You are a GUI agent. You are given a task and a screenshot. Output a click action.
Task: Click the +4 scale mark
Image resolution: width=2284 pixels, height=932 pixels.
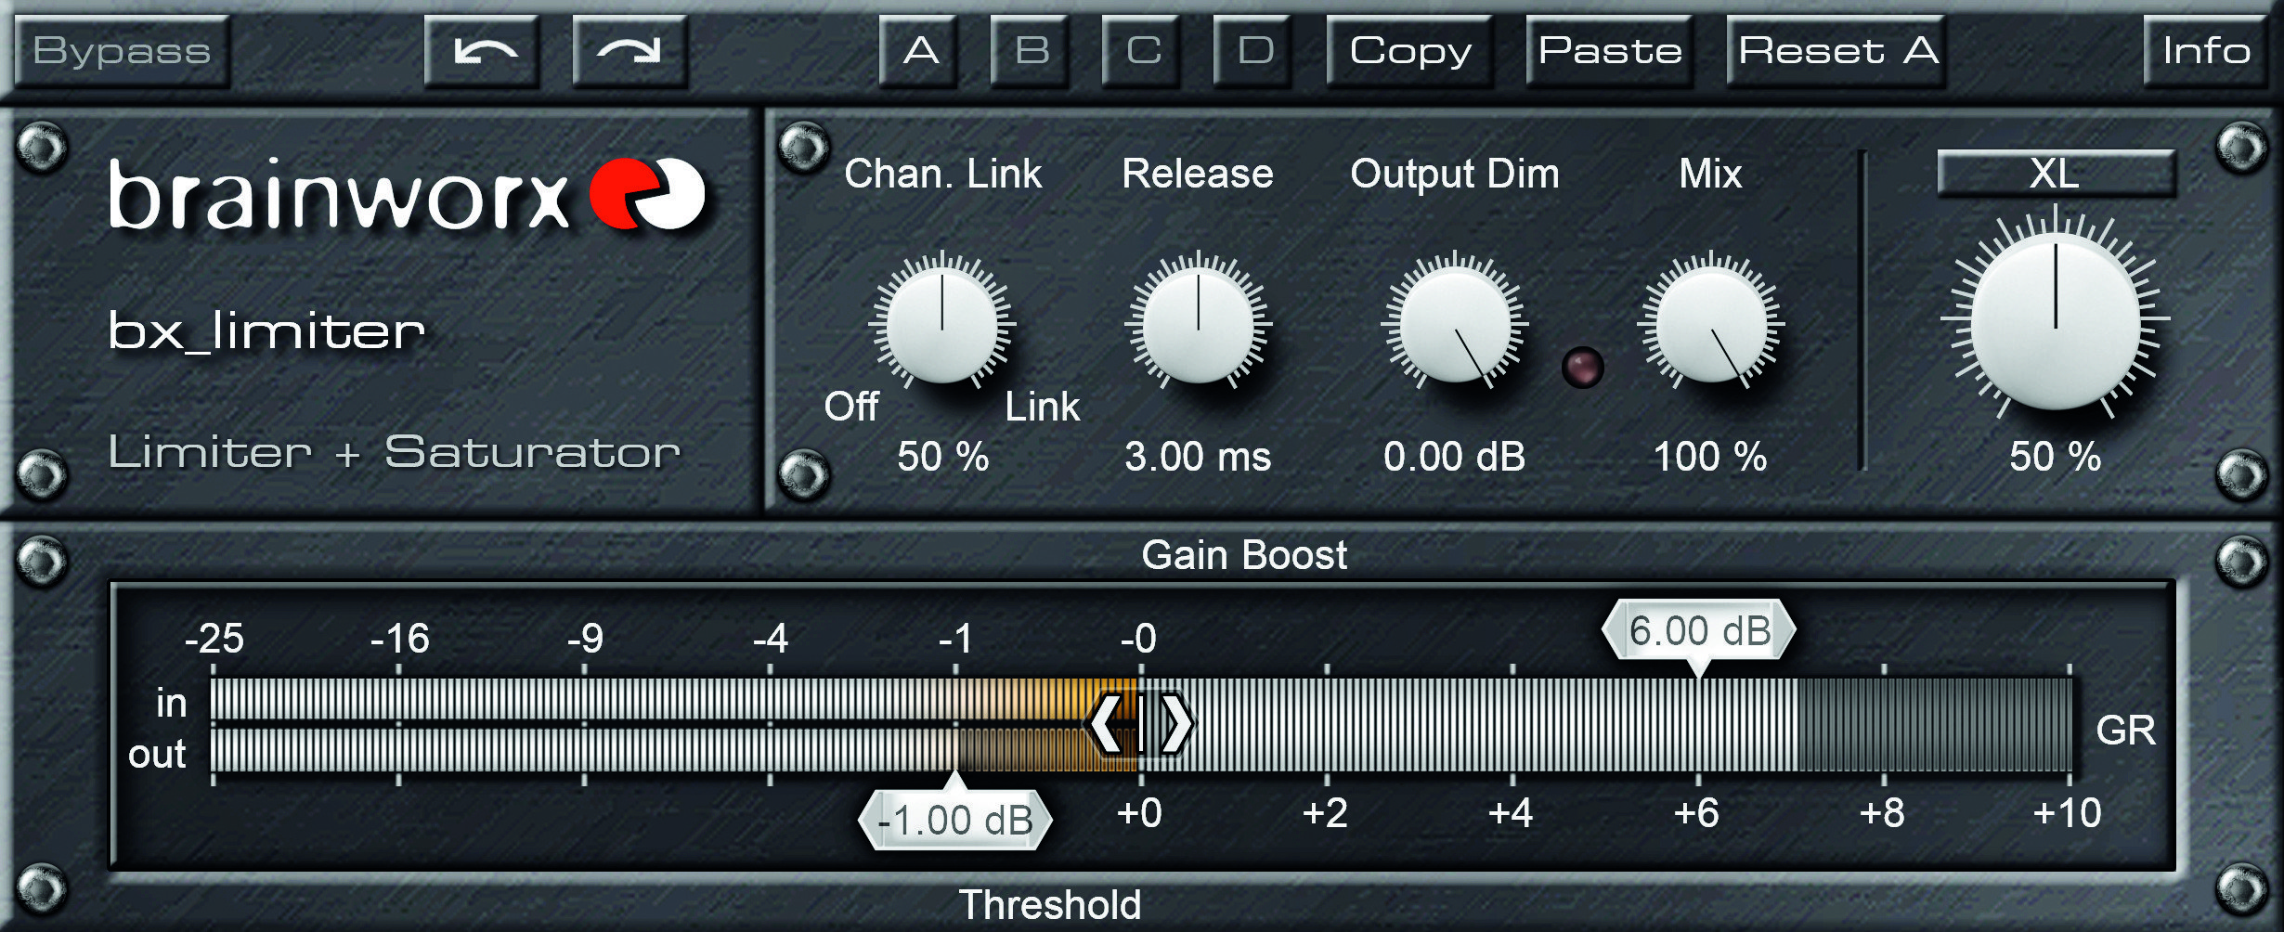pos(1511,813)
